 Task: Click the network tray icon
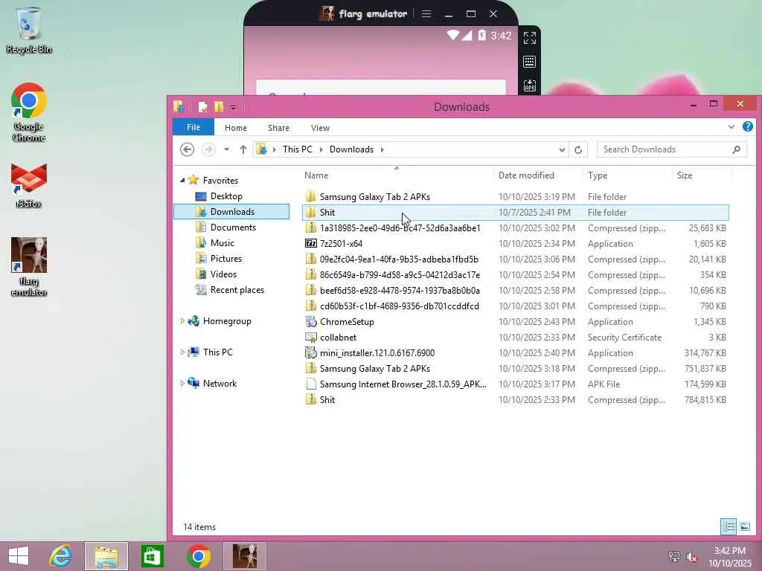pos(673,556)
